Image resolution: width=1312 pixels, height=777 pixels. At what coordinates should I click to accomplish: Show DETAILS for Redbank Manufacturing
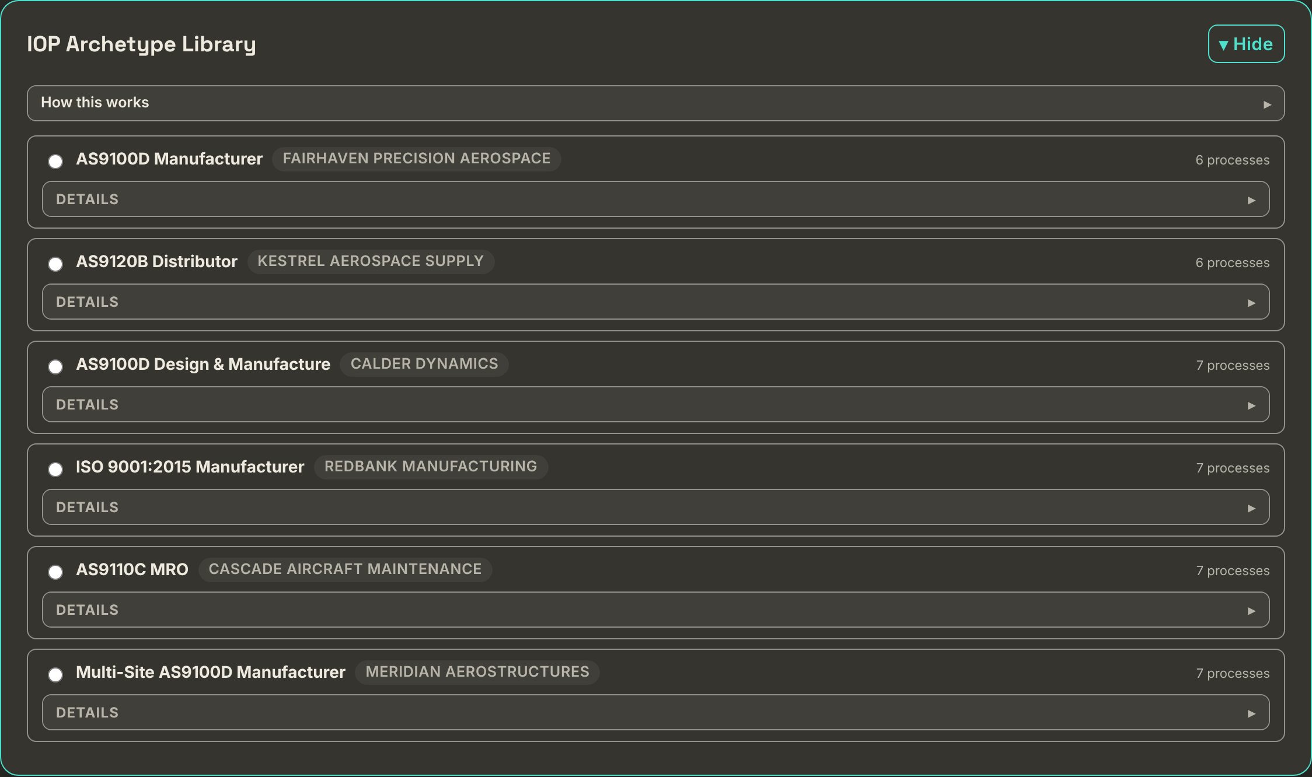(655, 507)
